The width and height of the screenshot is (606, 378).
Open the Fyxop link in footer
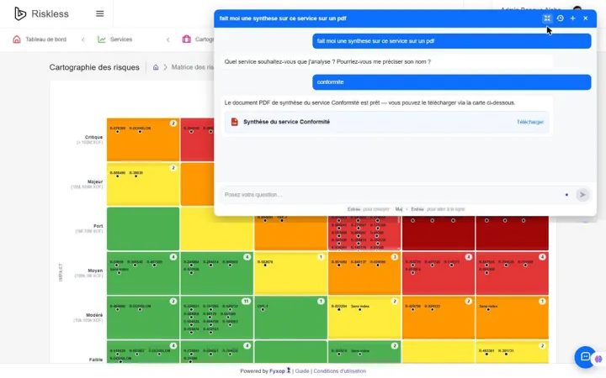point(277,371)
